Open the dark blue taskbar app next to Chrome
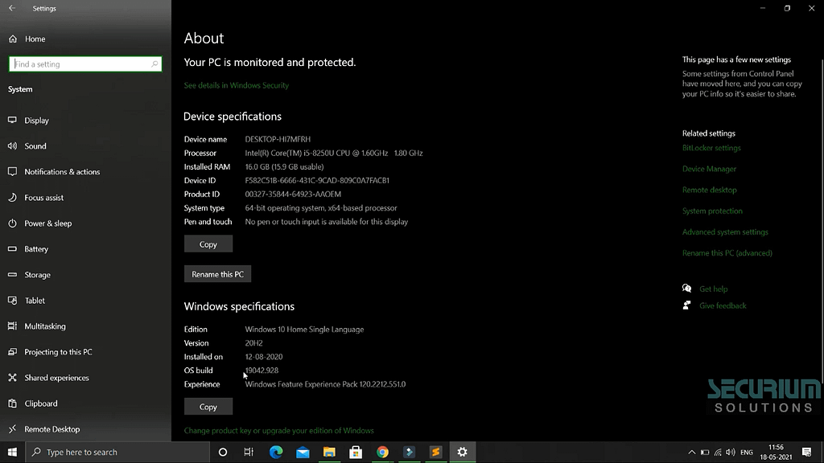The width and height of the screenshot is (824, 463). point(409,452)
